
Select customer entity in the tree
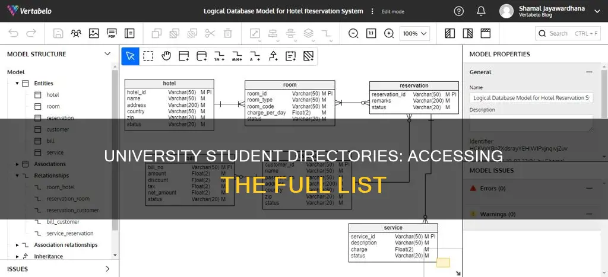(58, 129)
